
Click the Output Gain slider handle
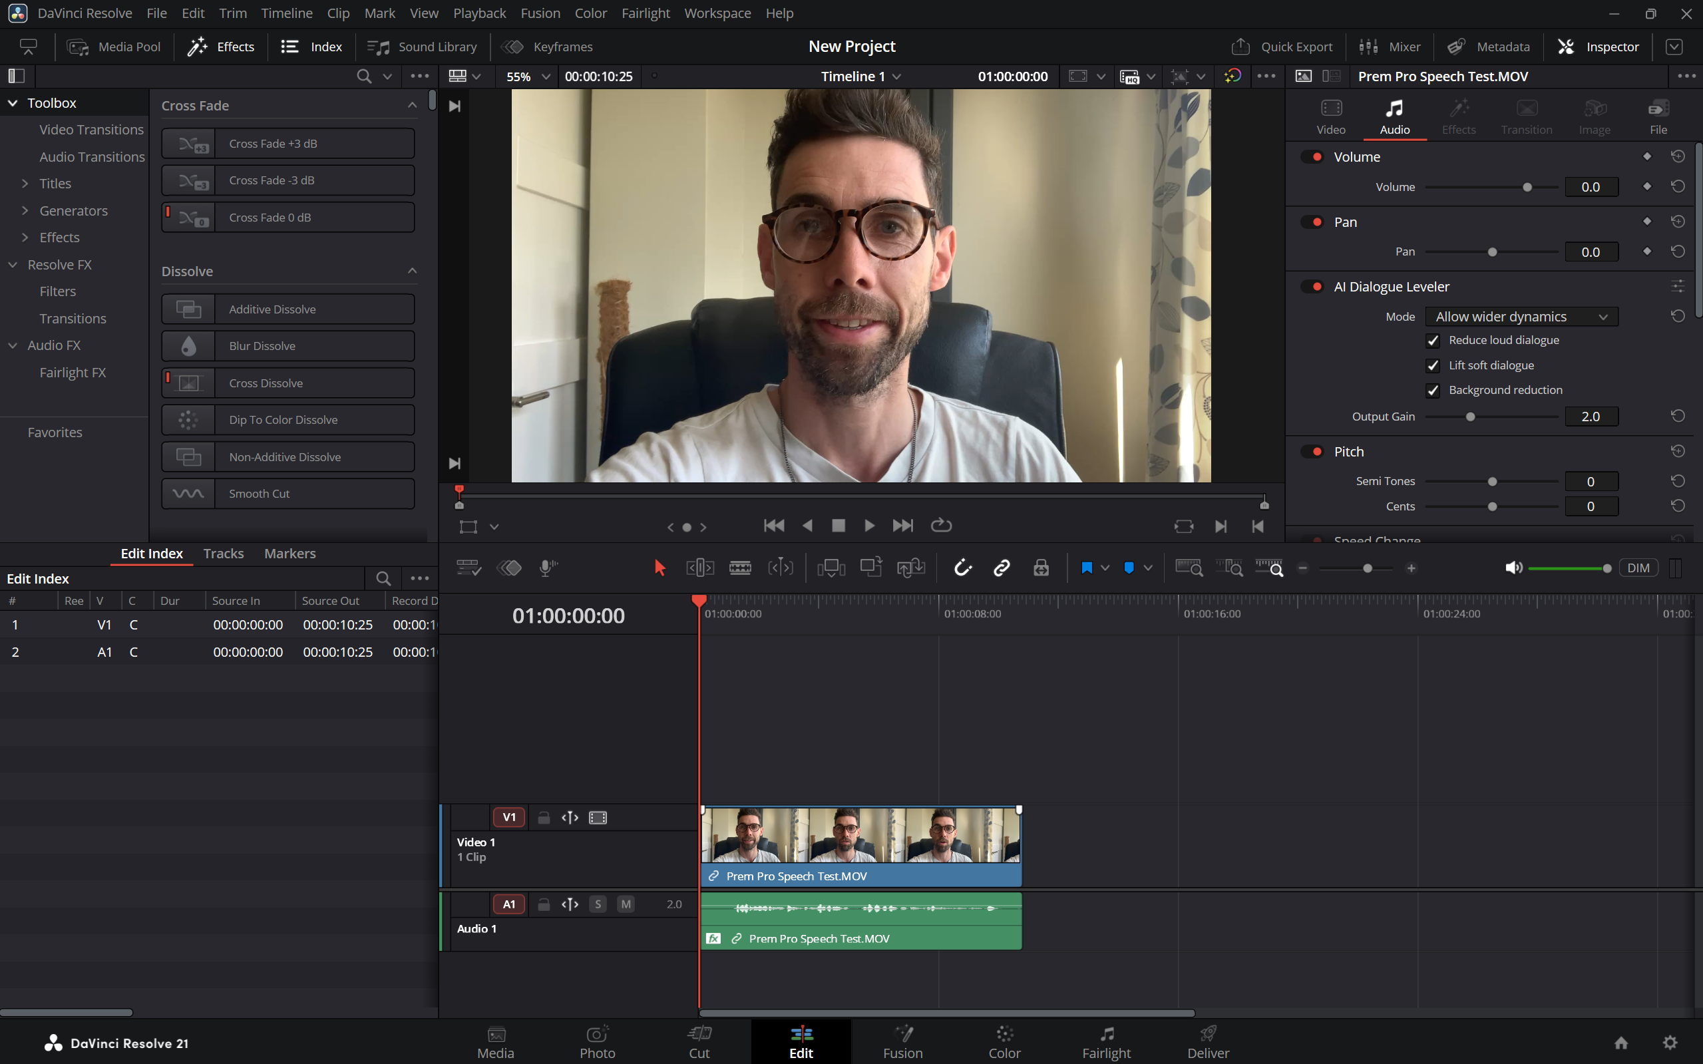1470,417
